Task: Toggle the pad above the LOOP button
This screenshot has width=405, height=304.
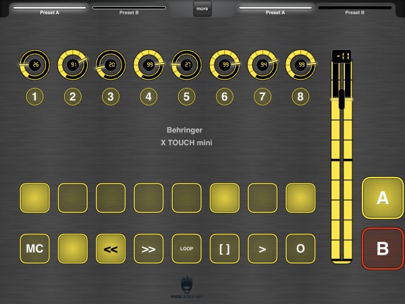Action: click(186, 198)
